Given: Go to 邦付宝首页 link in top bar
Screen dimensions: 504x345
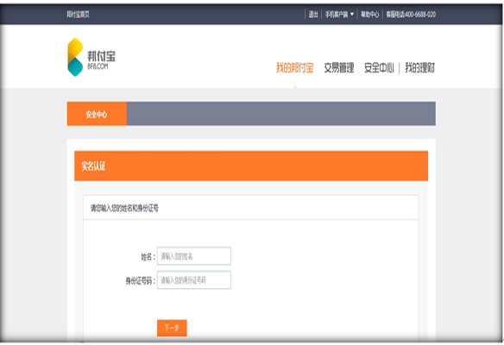Looking at the screenshot, I should 79,14.
